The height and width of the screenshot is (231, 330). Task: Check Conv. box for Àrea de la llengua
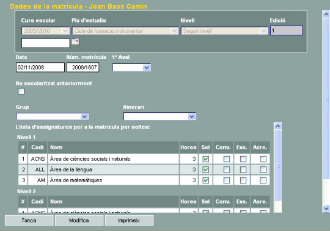pos(227,169)
